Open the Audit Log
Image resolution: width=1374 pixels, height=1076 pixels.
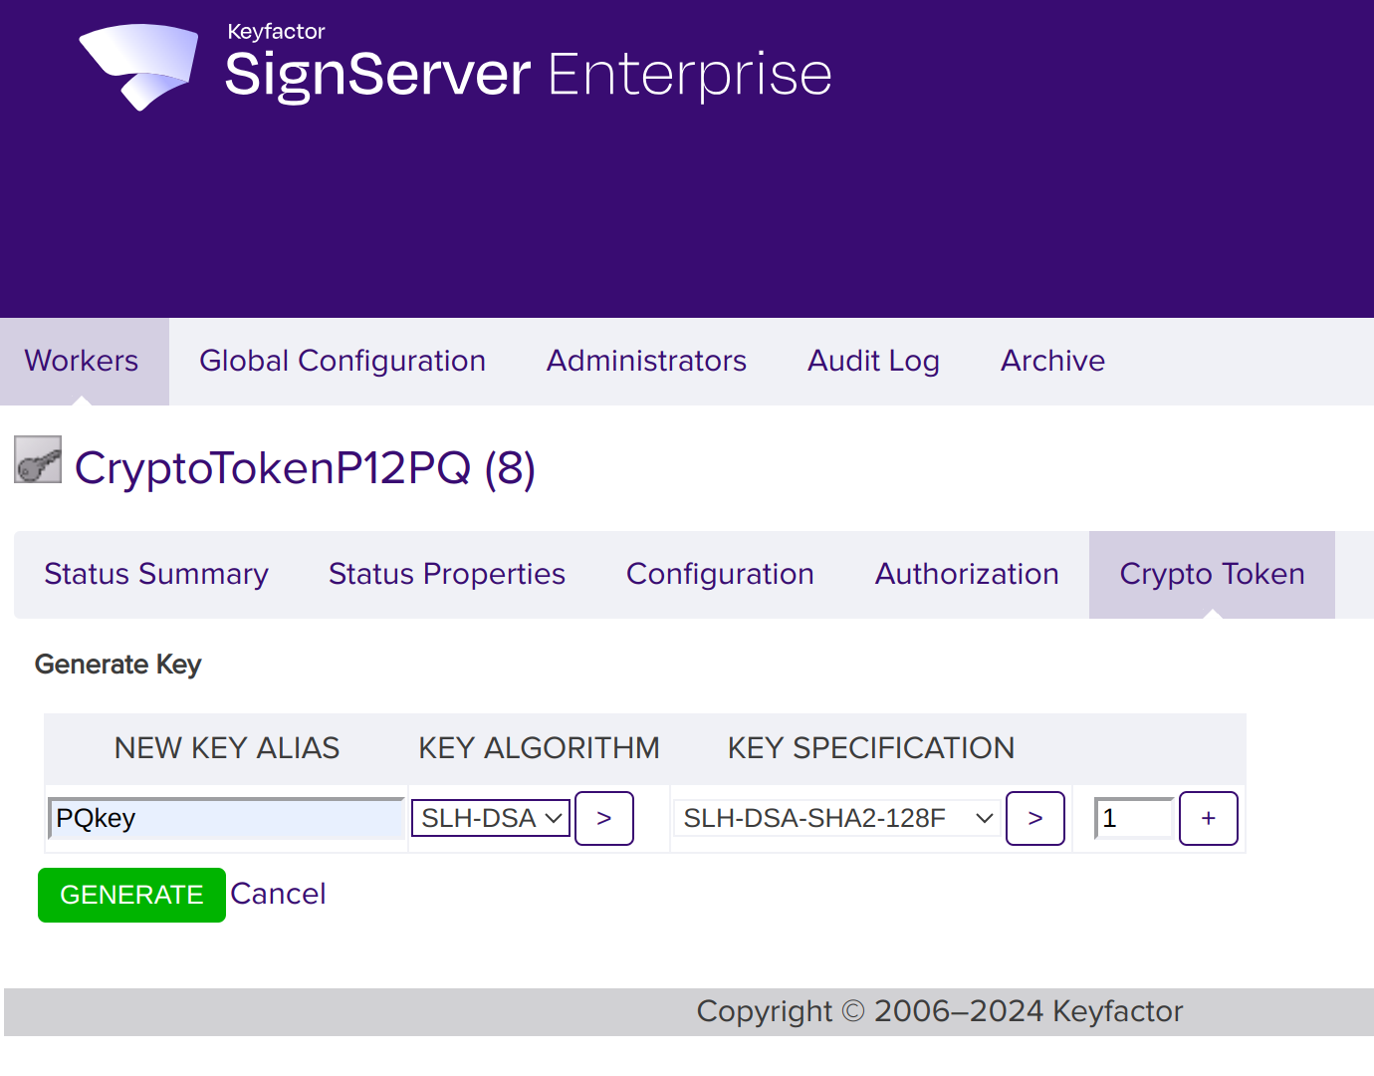[x=873, y=361]
